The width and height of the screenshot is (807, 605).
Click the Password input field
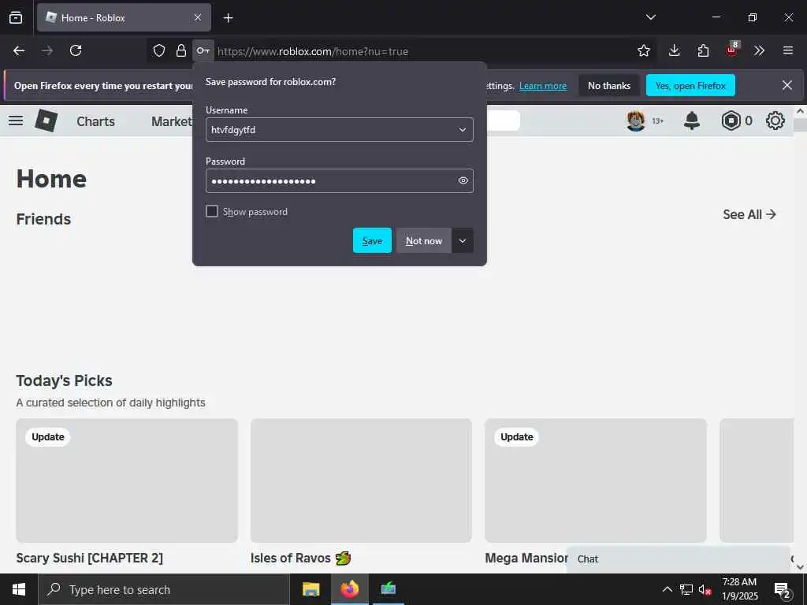(x=339, y=180)
